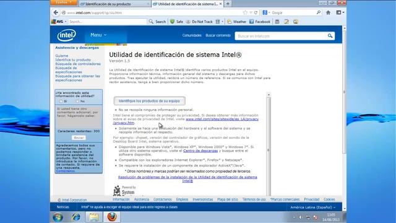Select the 'No' radio button
The image size is (396, 223).
coord(77,101)
